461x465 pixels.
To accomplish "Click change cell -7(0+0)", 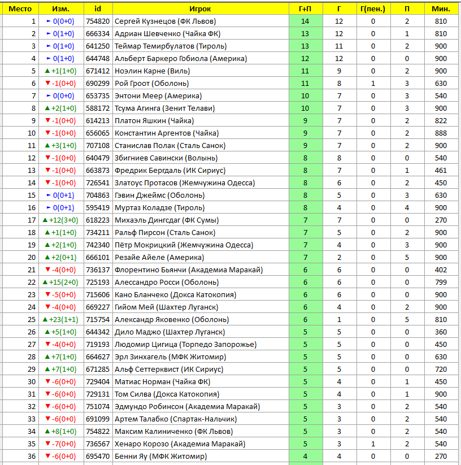I will click(x=61, y=445).
